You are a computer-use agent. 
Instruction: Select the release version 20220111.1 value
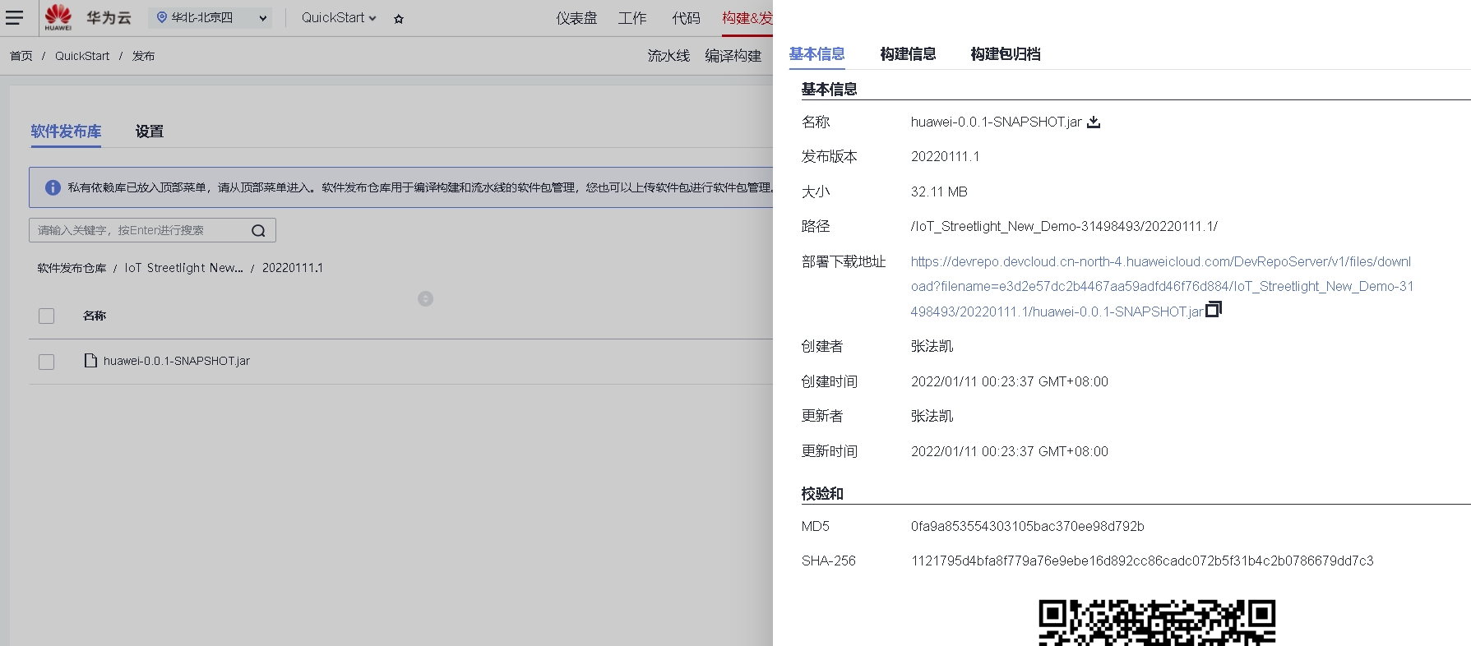pos(945,156)
